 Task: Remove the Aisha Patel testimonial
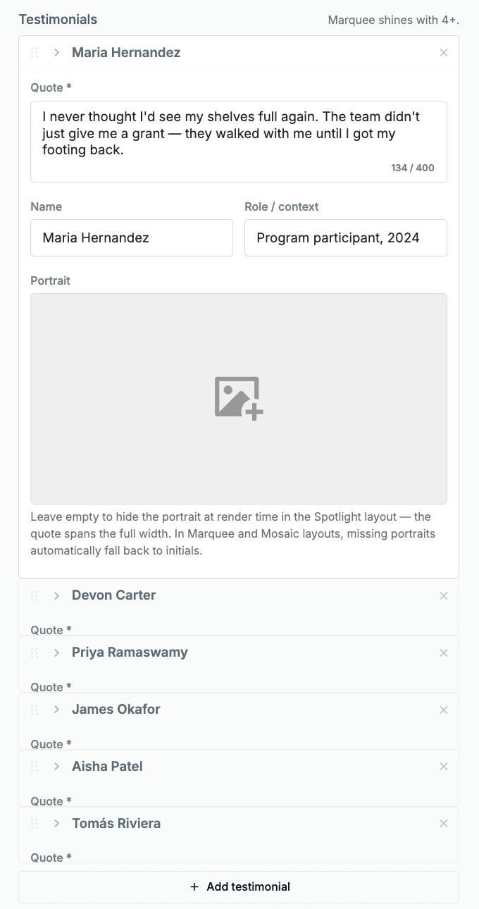point(444,767)
